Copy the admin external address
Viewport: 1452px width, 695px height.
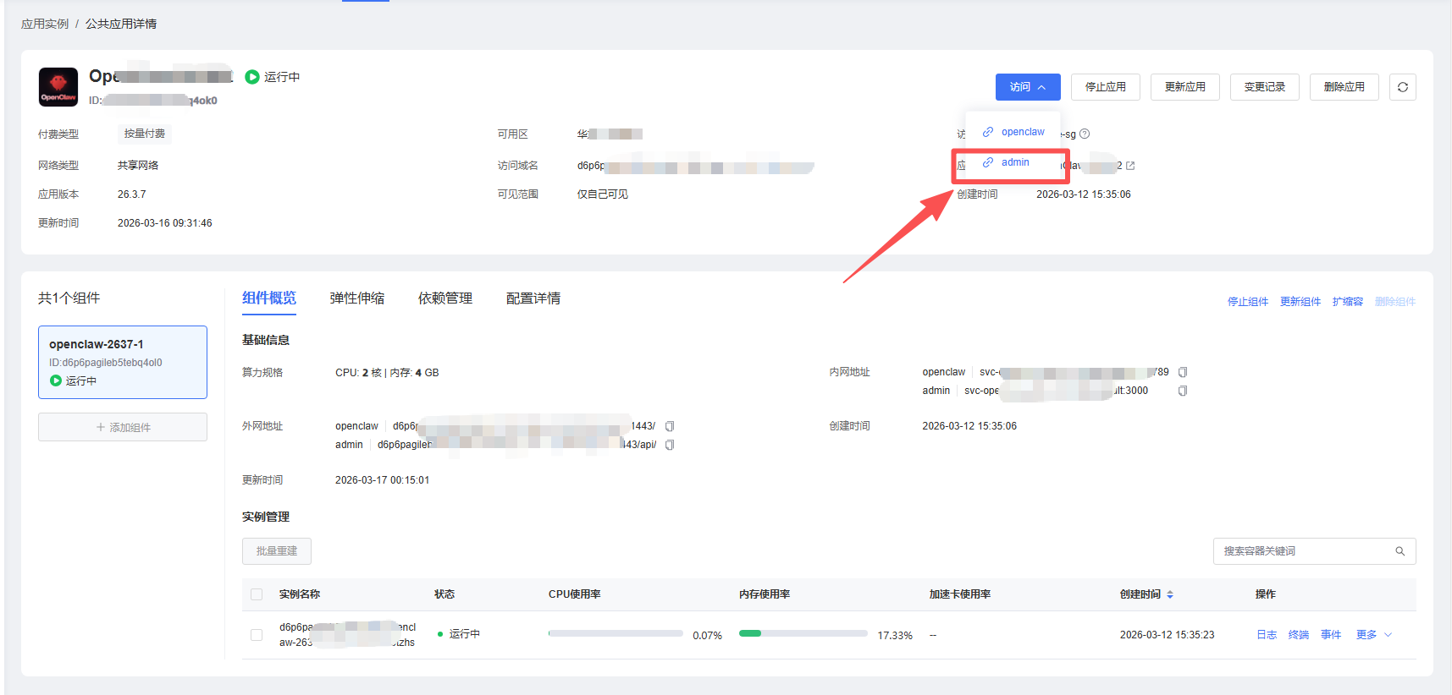click(x=670, y=445)
